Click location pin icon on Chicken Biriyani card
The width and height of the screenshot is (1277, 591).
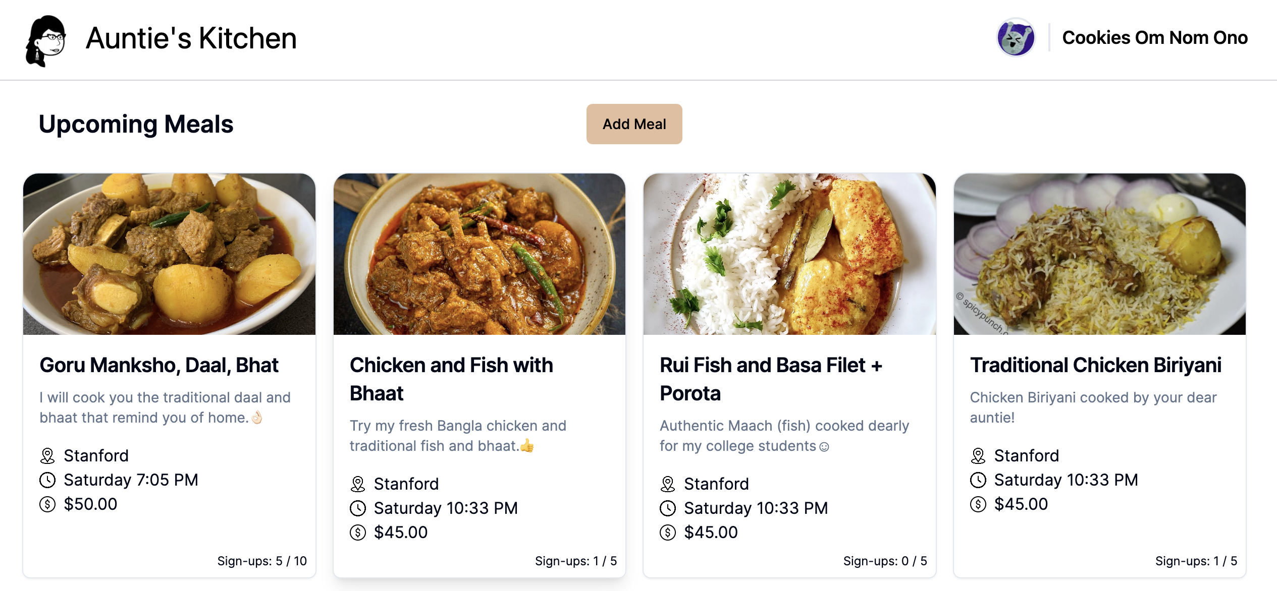pyautogui.click(x=978, y=456)
